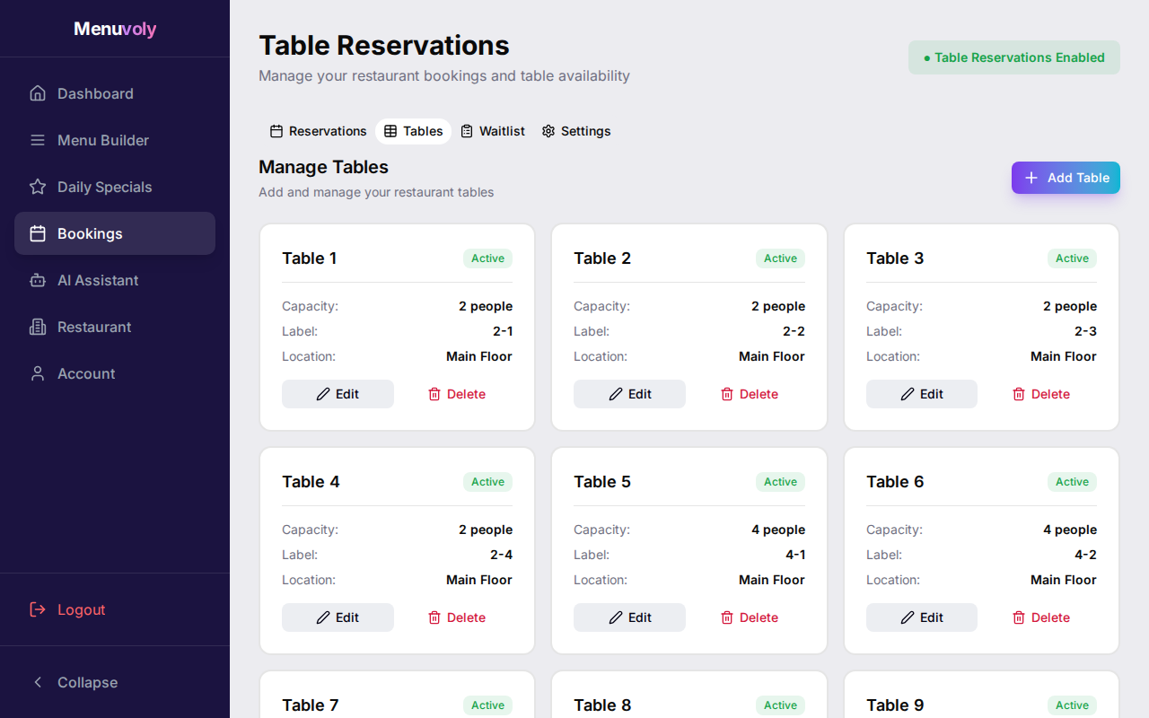
Task: Click the Settings gear icon
Action: [x=548, y=131]
